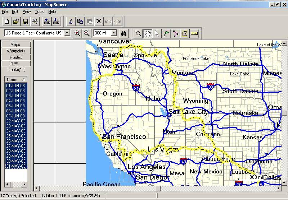The height and width of the screenshot is (200, 288).
Task: Click Lat/Lon WGS 84 status bar field
Action: [x=73, y=196]
